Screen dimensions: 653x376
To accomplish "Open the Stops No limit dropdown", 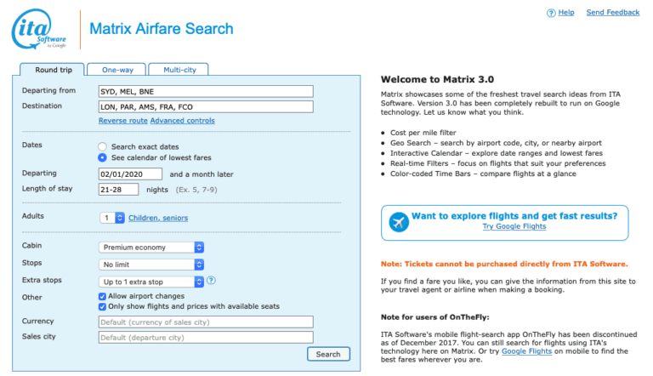I will click(x=151, y=265).
